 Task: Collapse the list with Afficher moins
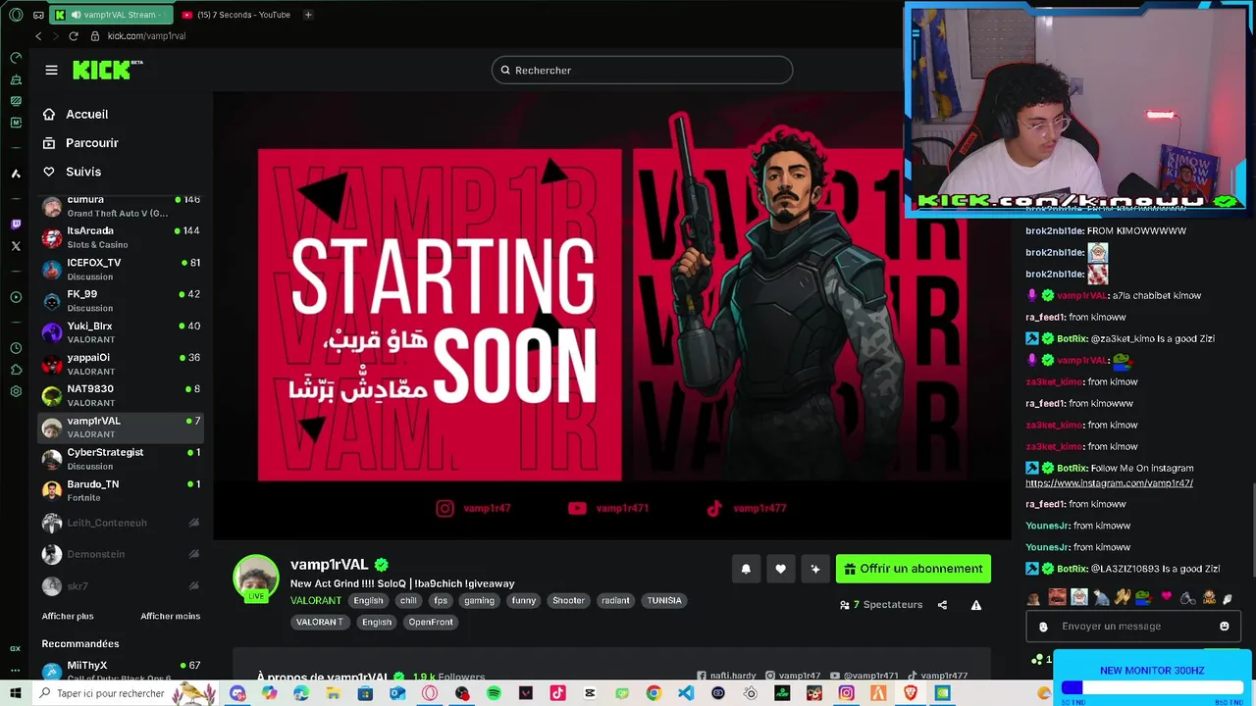tap(170, 616)
